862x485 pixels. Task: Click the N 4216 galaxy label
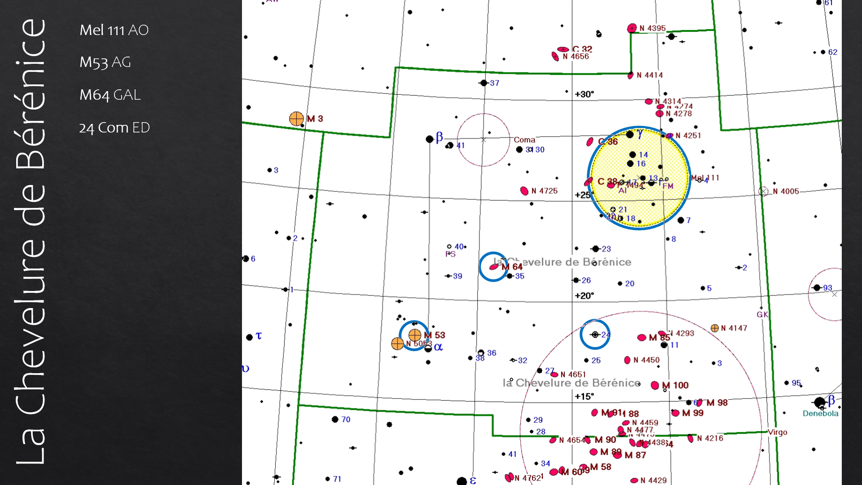click(710, 438)
